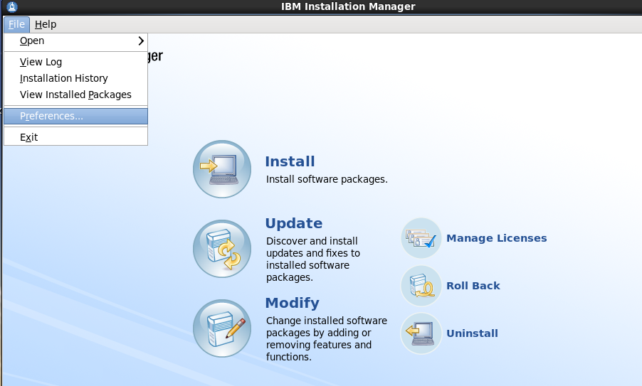
Task: Click the Manage Licenses link
Action: tap(497, 238)
